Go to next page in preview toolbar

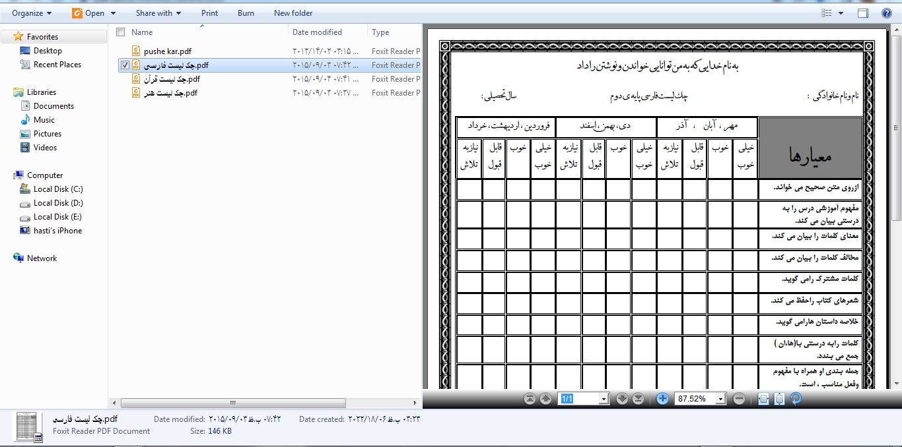coord(622,399)
